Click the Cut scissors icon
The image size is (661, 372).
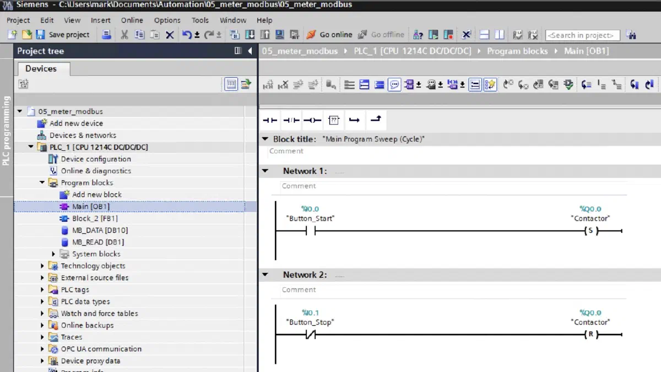pyautogui.click(x=124, y=35)
